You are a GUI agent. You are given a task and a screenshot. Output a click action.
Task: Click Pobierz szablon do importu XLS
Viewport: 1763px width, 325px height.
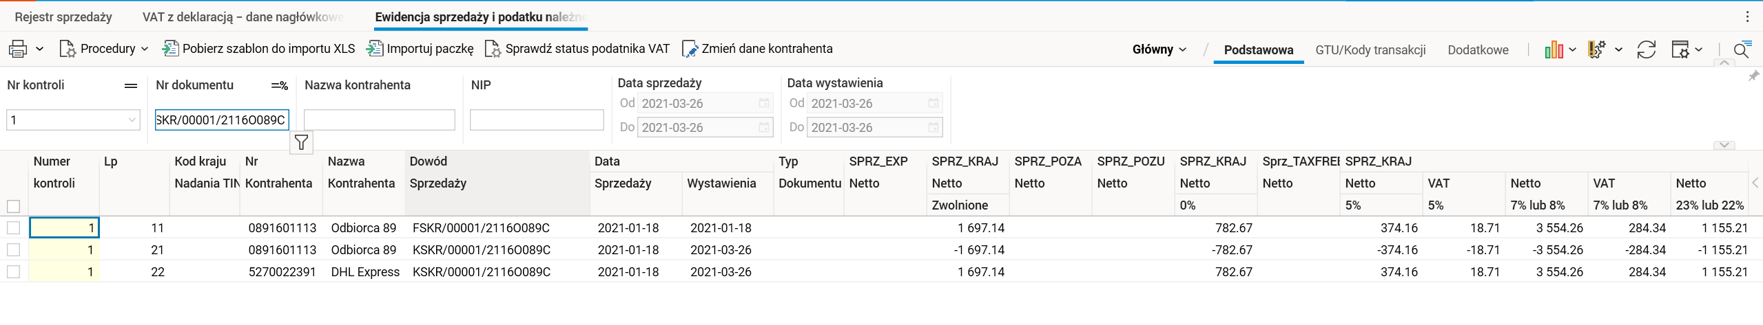point(259,49)
